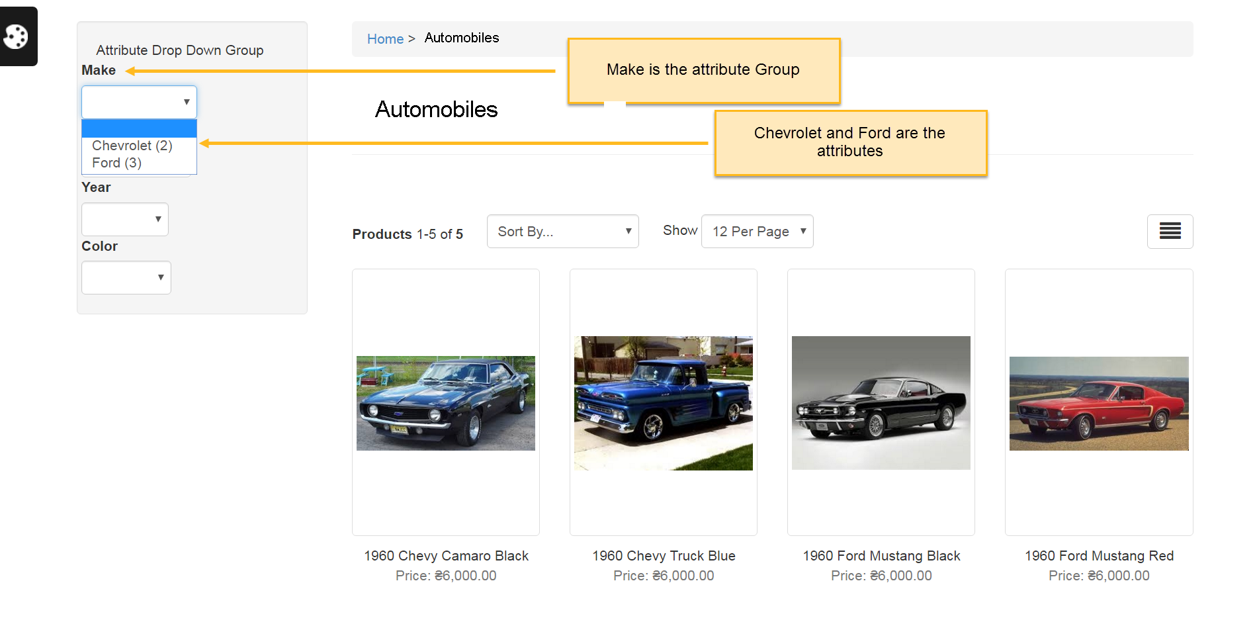
Task: Open the Sort By dropdown
Action: click(x=563, y=232)
